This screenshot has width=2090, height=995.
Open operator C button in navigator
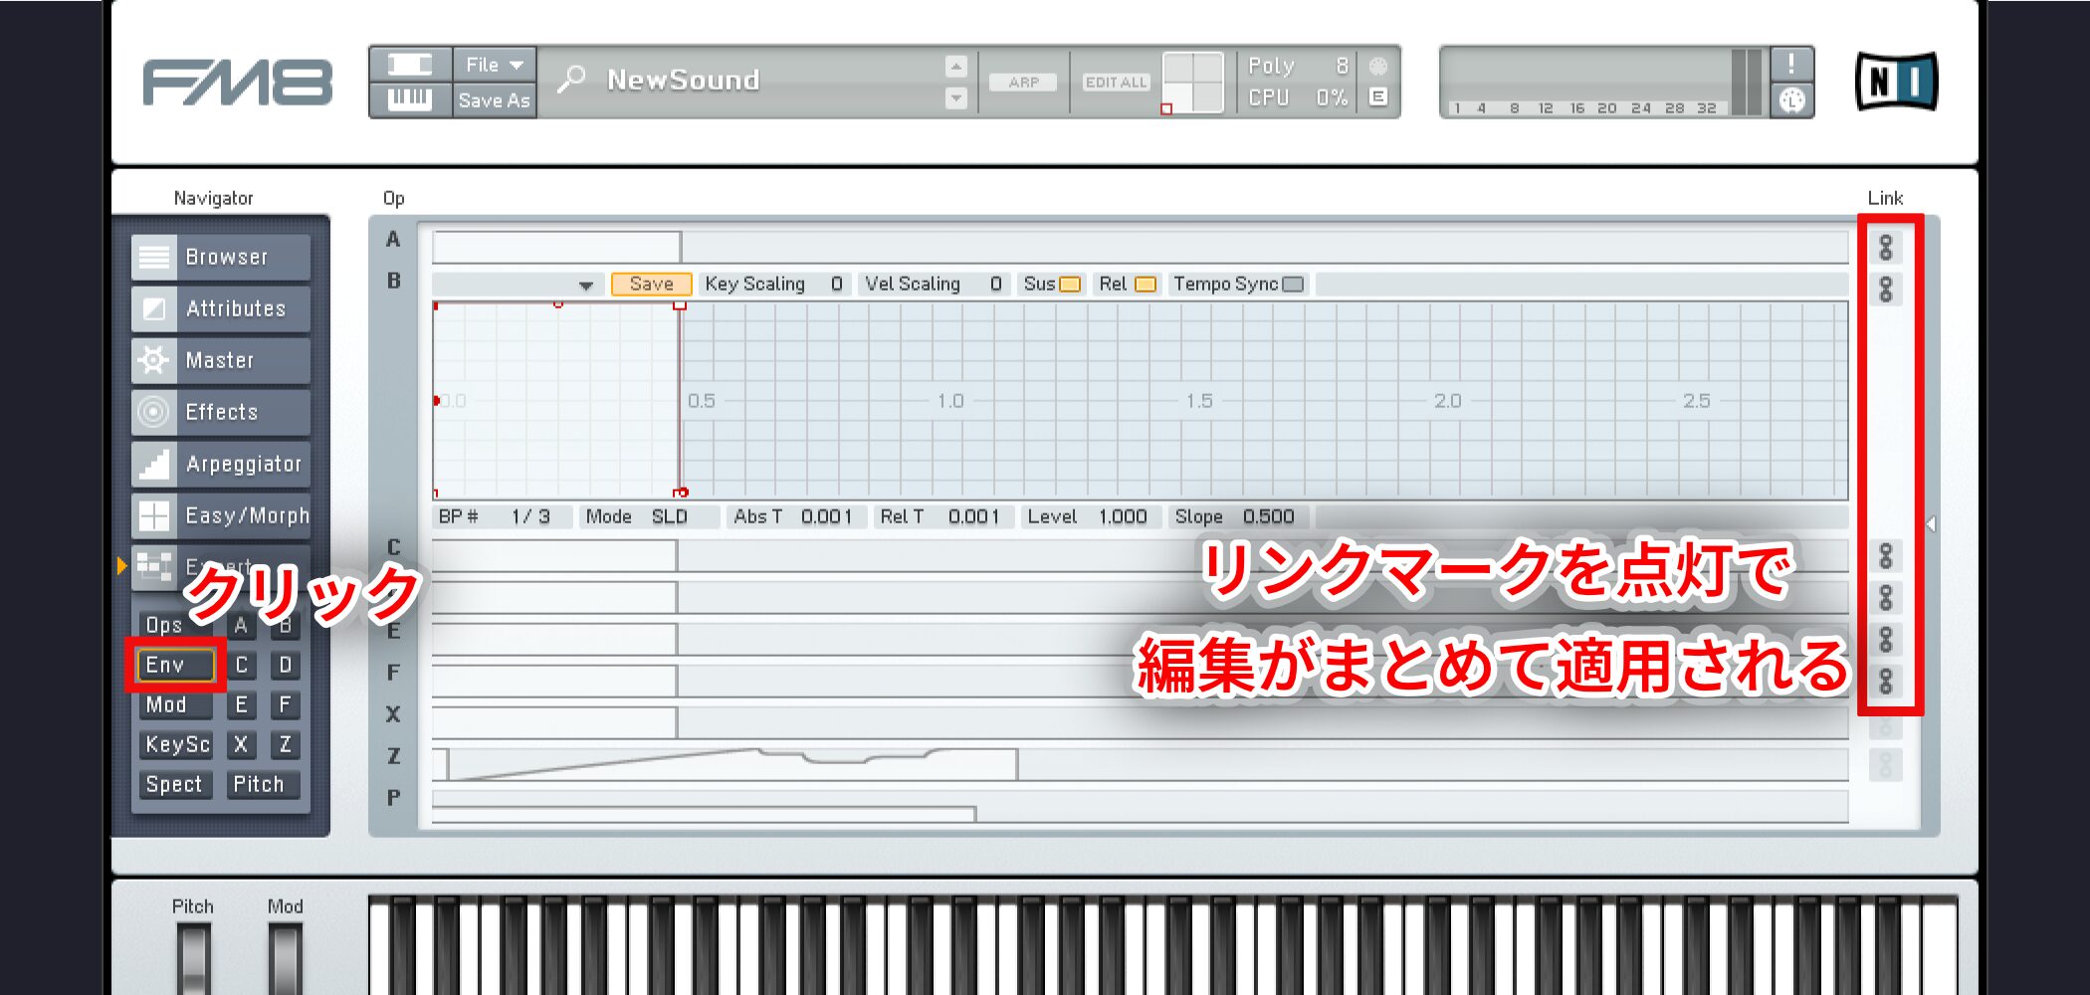[x=241, y=665]
